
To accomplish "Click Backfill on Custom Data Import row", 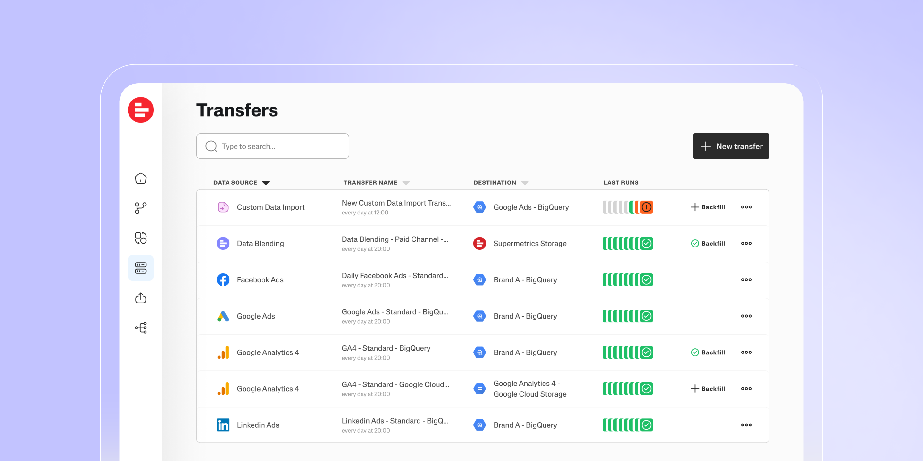I will pyautogui.click(x=708, y=207).
